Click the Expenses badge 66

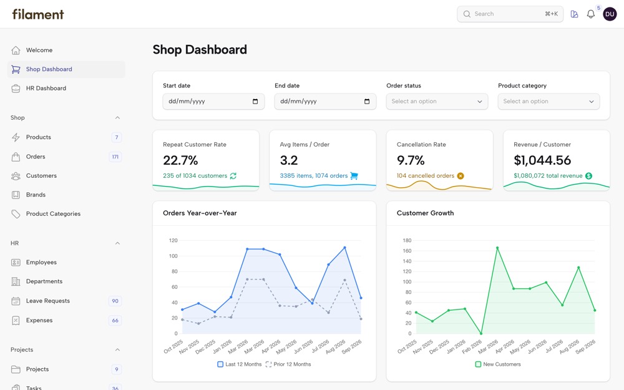pos(115,320)
